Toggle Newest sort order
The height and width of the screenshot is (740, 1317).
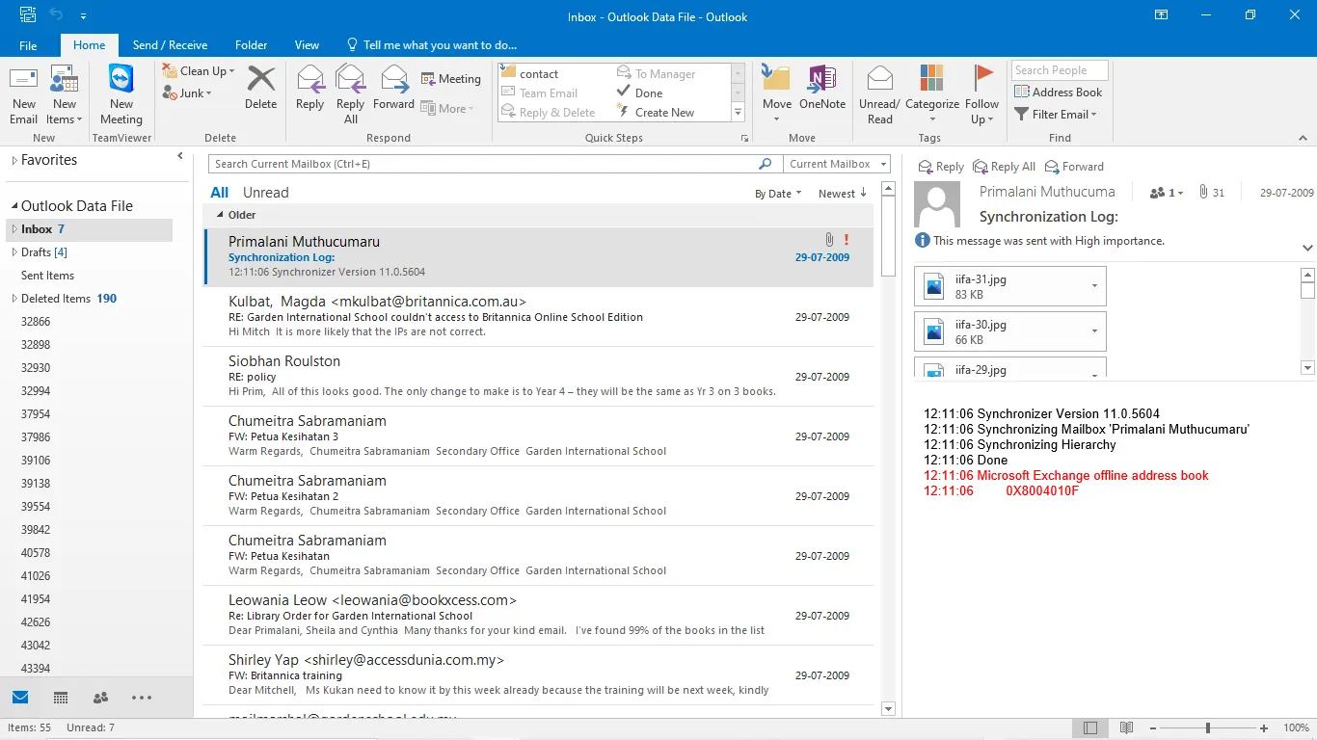tap(843, 194)
